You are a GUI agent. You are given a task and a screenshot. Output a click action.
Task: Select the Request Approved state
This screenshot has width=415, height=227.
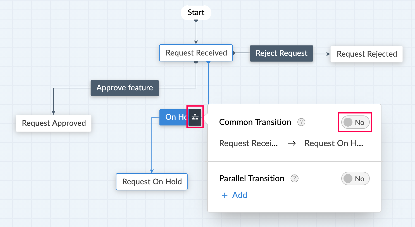(x=54, y=123)
